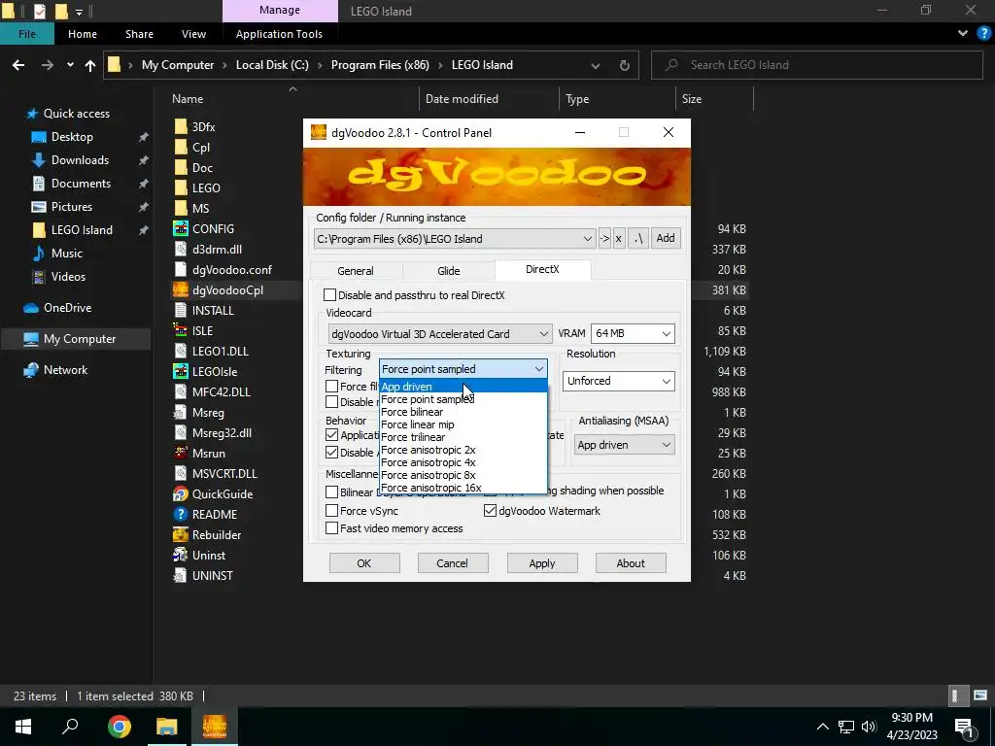Select the LEGO folder icon
This screenshot has width=995, height=746.
[x=181, y=187]
